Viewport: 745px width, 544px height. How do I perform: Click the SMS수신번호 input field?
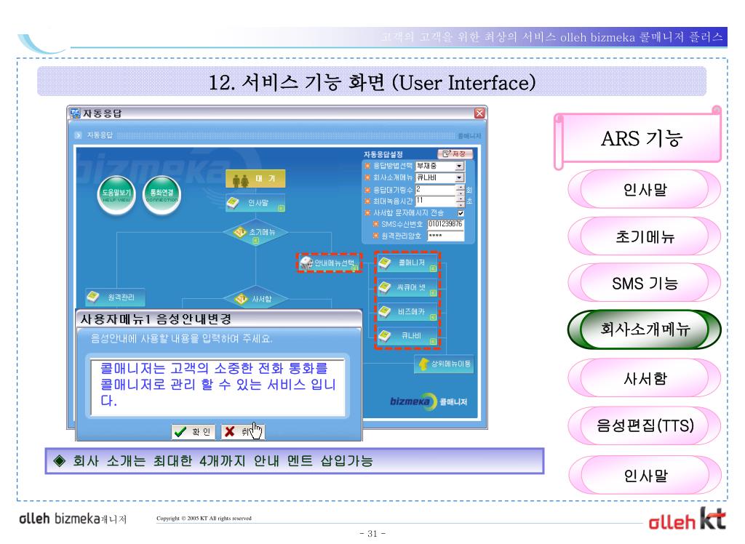[x=445, y=224]
